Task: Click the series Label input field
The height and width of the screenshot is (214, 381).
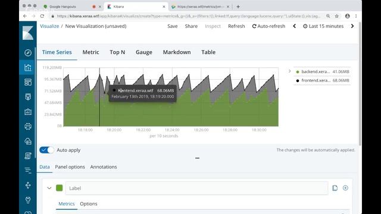Action: coord(196,188)
